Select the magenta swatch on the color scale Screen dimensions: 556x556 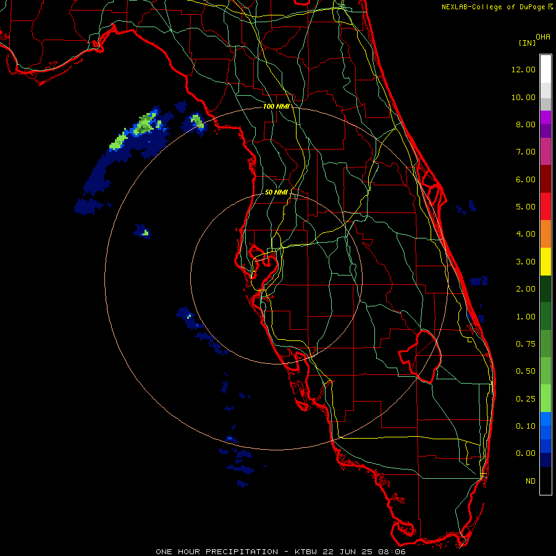[545, 117]
